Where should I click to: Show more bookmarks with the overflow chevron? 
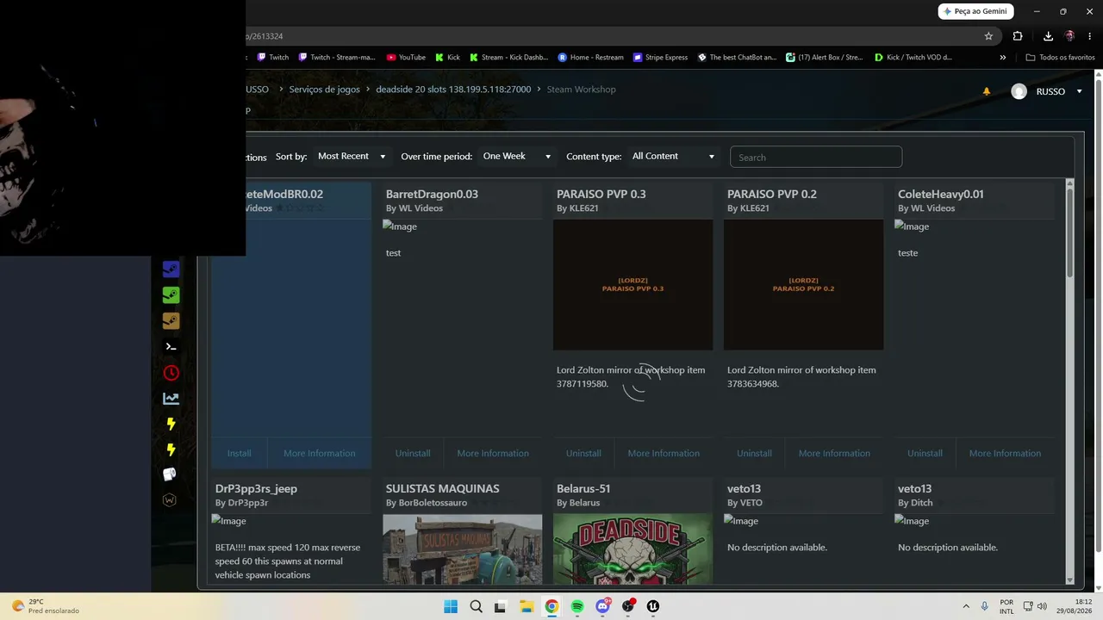[1002, 58]
